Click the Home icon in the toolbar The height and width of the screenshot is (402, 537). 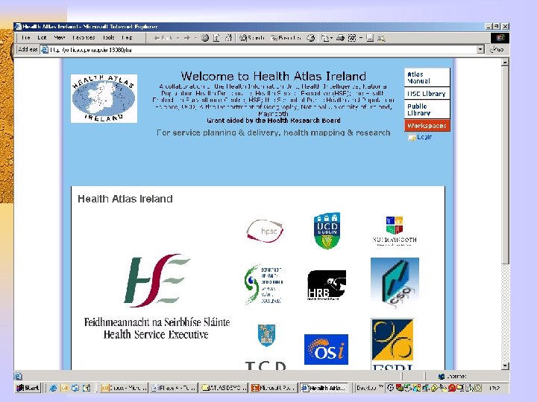(228, 38)
